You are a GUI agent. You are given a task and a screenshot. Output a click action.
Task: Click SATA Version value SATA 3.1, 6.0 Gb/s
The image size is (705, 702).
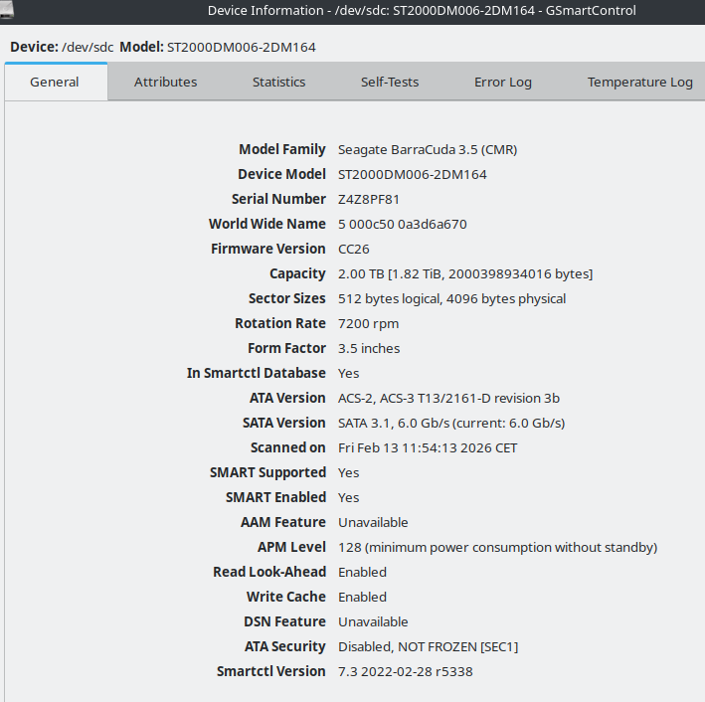[451, 424]
